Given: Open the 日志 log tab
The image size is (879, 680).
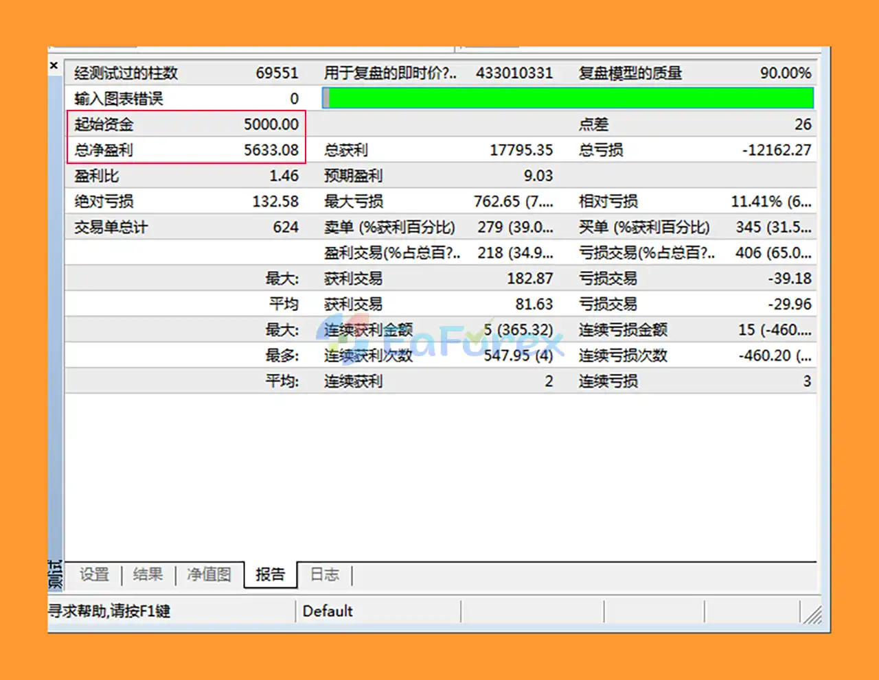Looking at the screenshot, I should (323, 576).
